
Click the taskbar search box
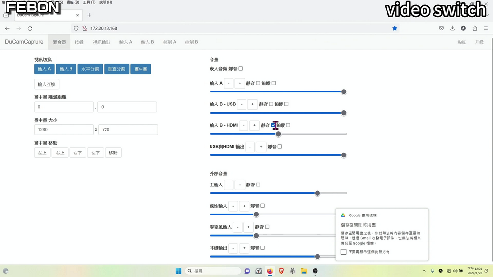(x=213, y=271)
